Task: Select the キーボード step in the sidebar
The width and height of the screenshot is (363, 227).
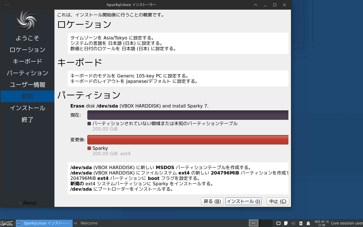Action: [28, 61]
